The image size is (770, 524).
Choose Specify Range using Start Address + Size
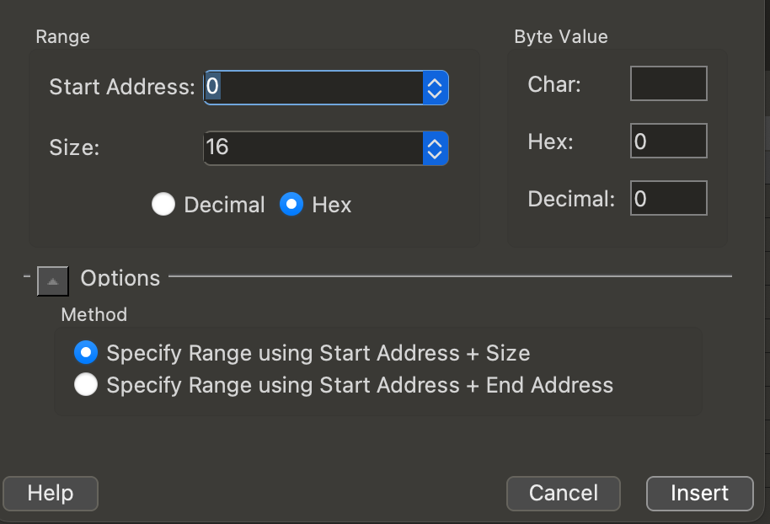[86, 352]
